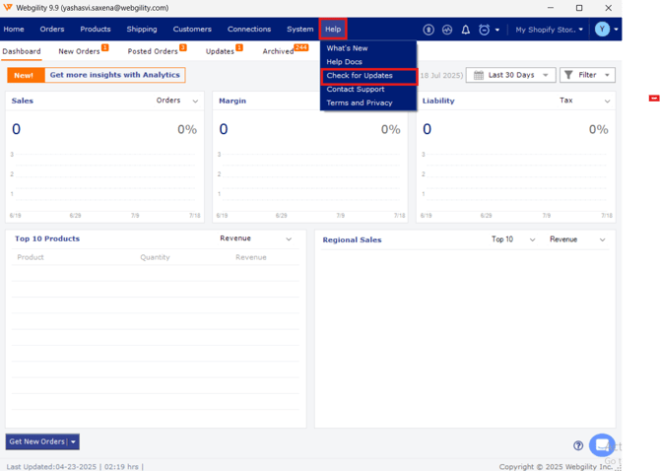This screenshot has height=471, width=660.
Task: Click the Get New Orders button
Action: 37,442
